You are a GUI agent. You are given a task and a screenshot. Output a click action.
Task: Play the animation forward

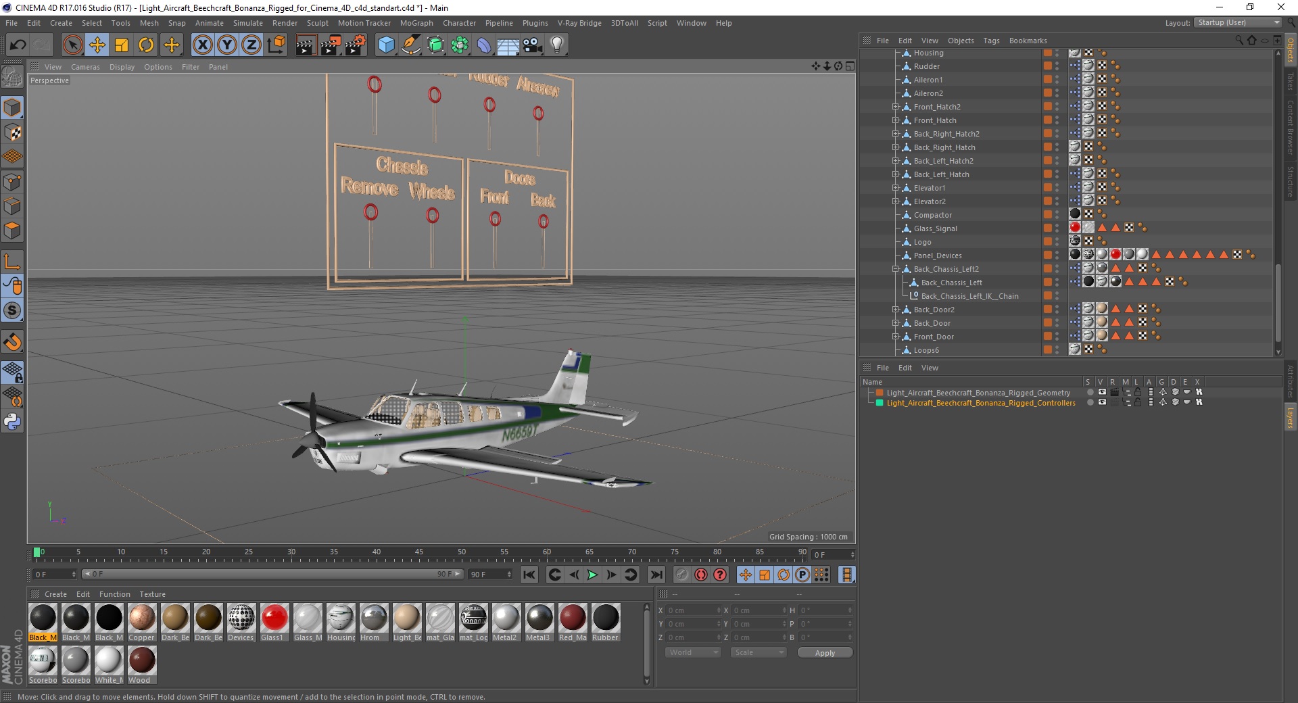coord(592,575)
